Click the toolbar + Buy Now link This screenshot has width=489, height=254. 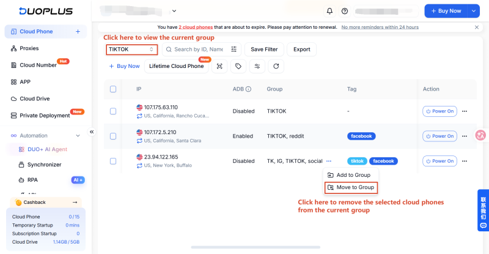[125, 66]
